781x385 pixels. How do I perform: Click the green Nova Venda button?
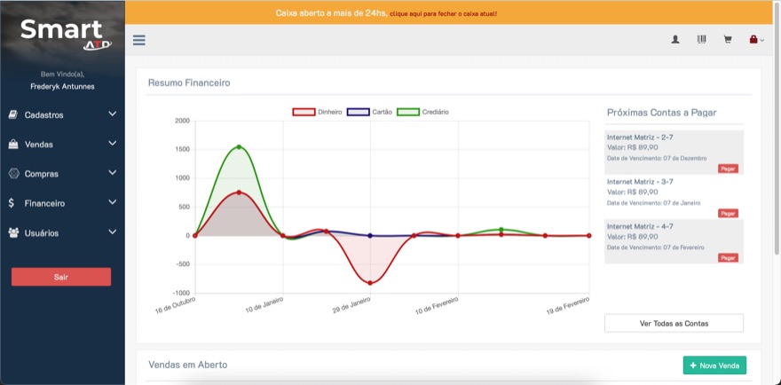(714, 365)
